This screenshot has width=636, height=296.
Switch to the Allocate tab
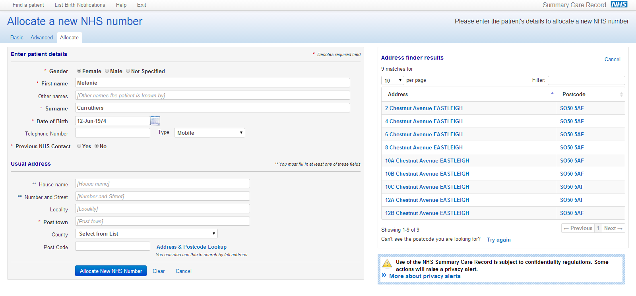coord(70,37)
